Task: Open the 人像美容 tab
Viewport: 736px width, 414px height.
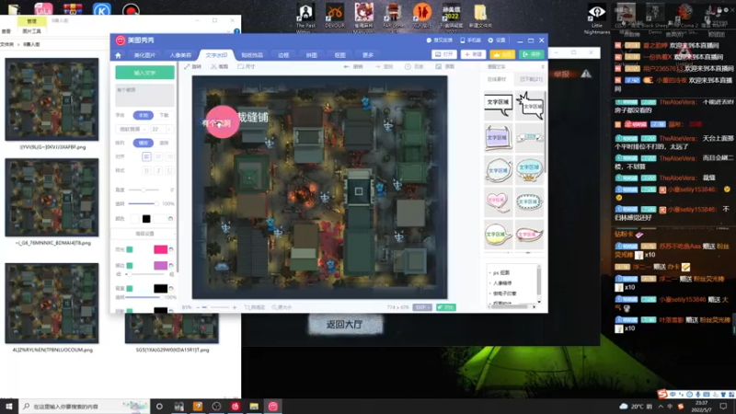Action: 180,55
